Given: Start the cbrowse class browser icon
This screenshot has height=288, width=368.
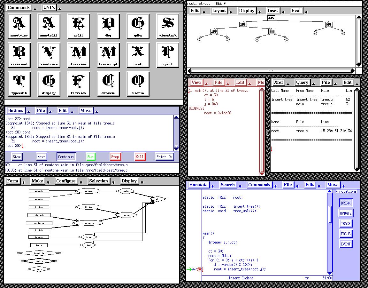Looking at the screenshot, I should (x=108, y=84).
